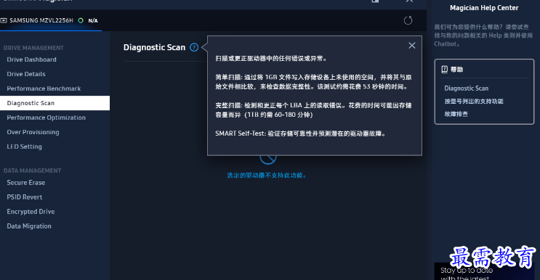This screenshot has width=540, height=280.
Task: Open 故障排查 help link
Action: [456, 114]
